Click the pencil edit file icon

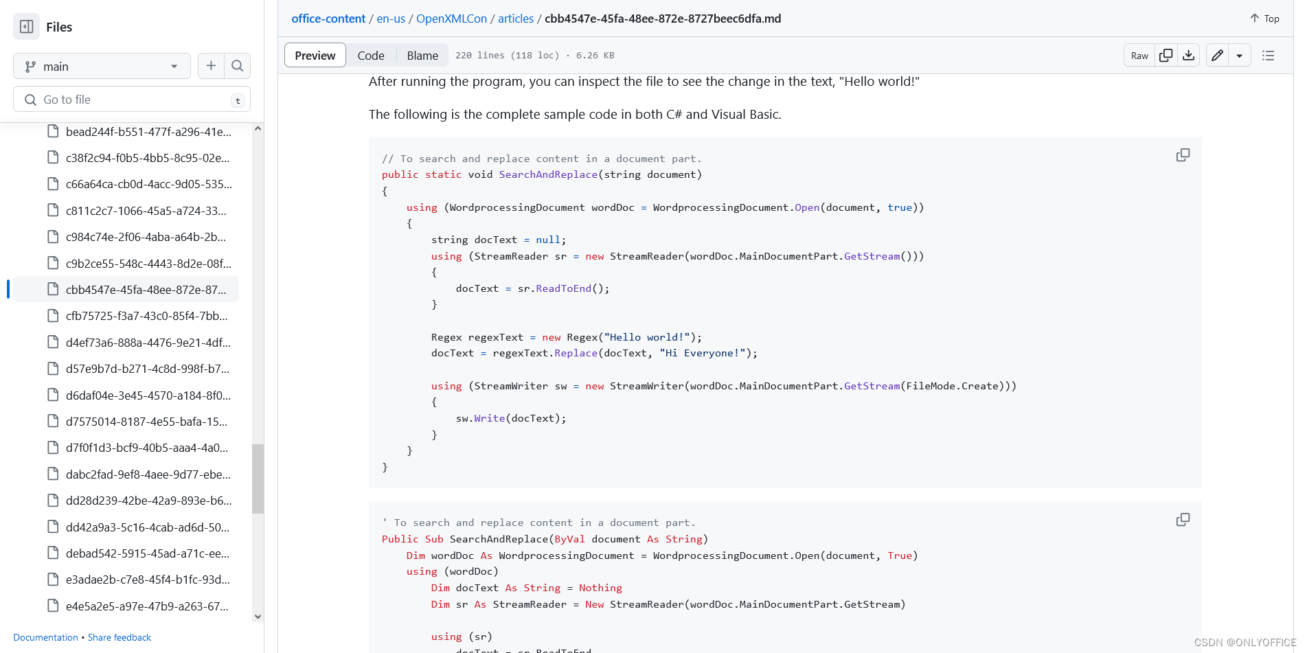(1217, 56)
